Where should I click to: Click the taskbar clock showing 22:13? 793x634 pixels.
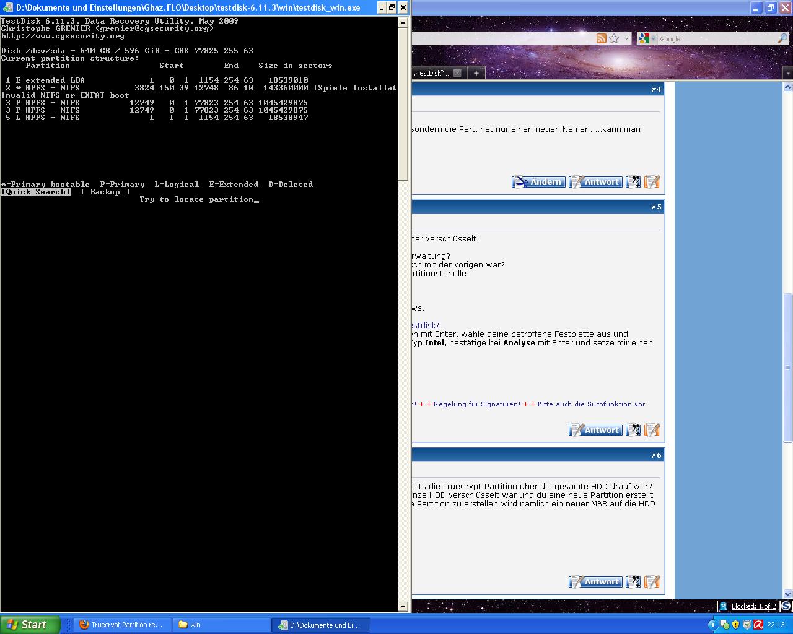(776, 625)
